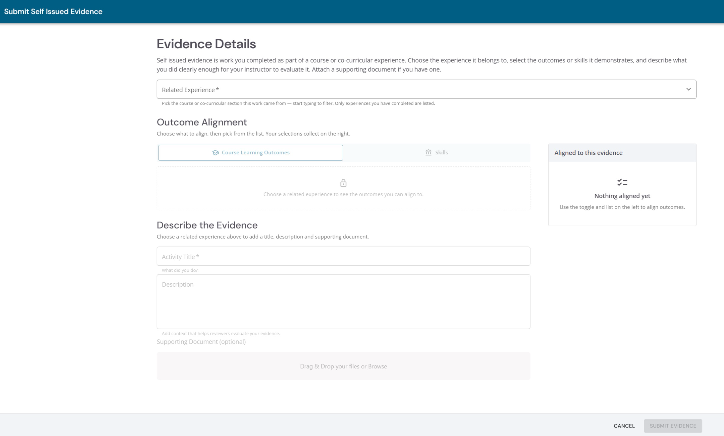Click the Submit Self Issued Evidence title
The width and height of the screenshot is (724, 436).
coord(53,12)
